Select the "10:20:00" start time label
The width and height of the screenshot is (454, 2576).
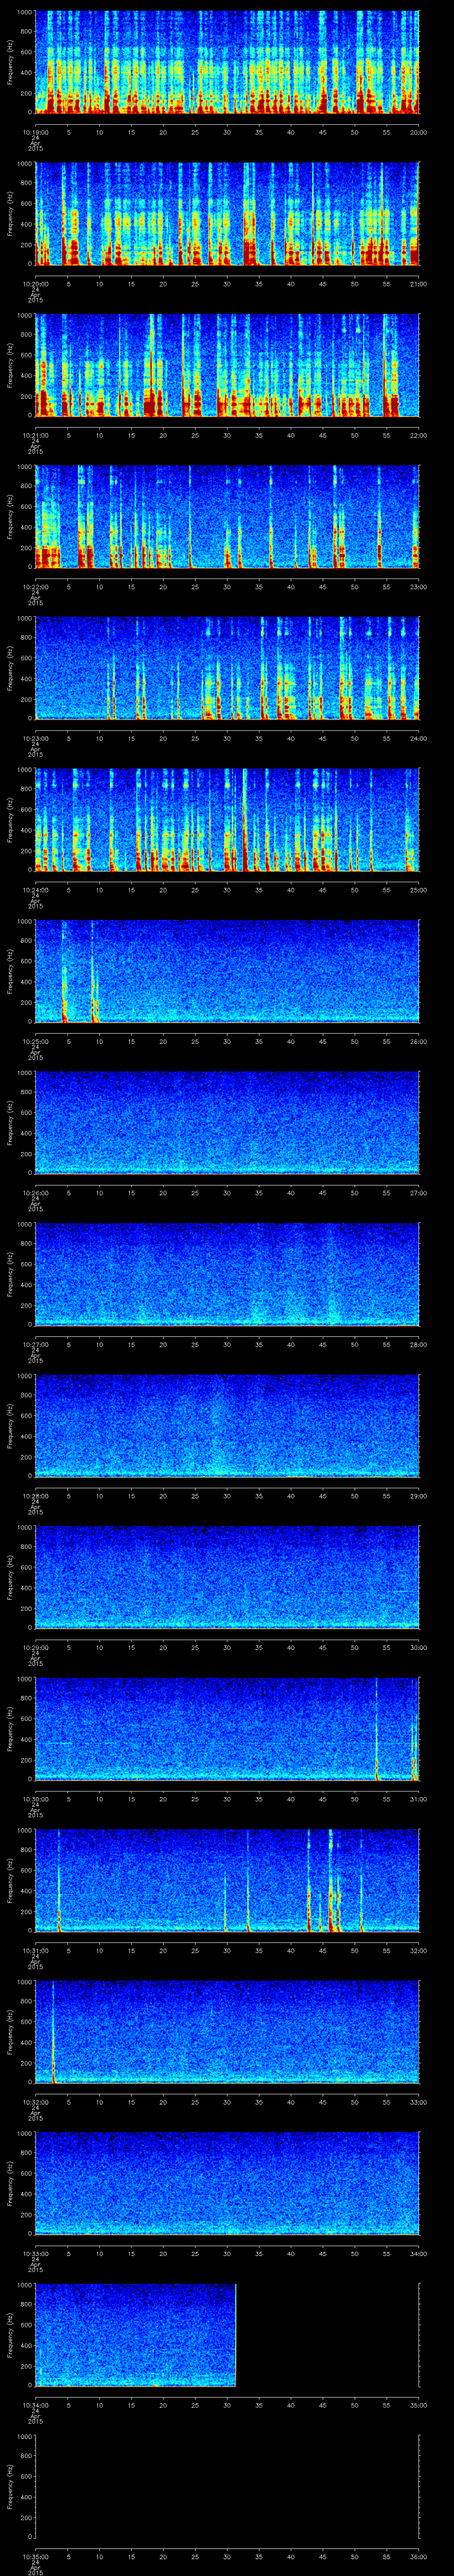pos(36,284)
